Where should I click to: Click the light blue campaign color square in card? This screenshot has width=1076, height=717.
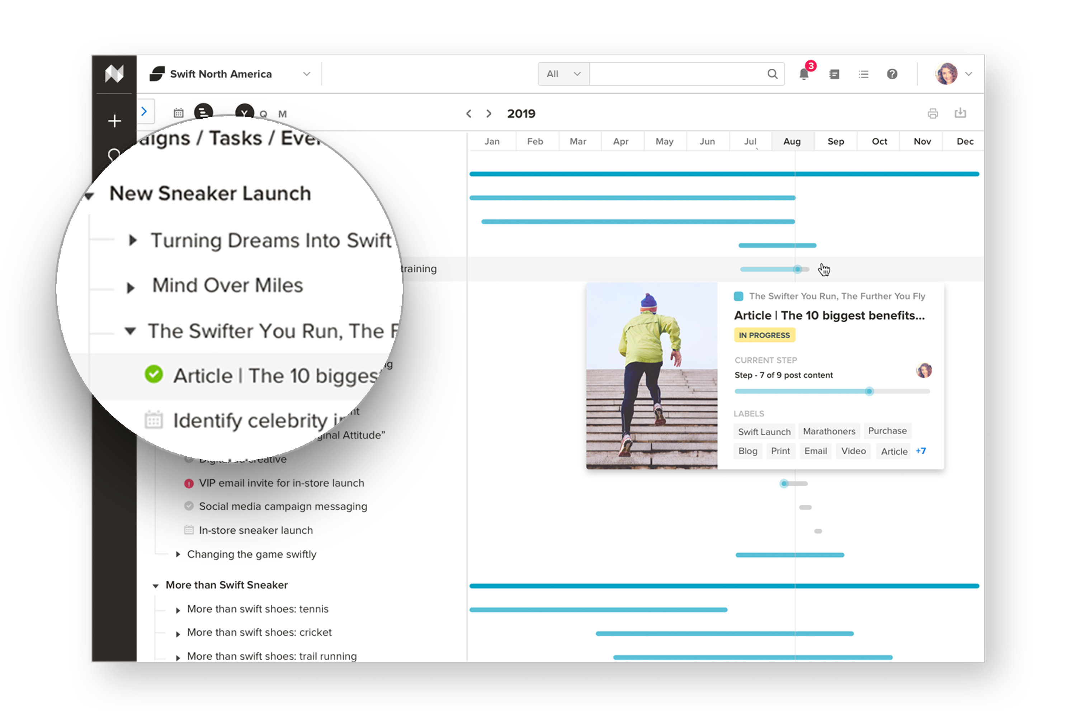[x=738, y=296]
